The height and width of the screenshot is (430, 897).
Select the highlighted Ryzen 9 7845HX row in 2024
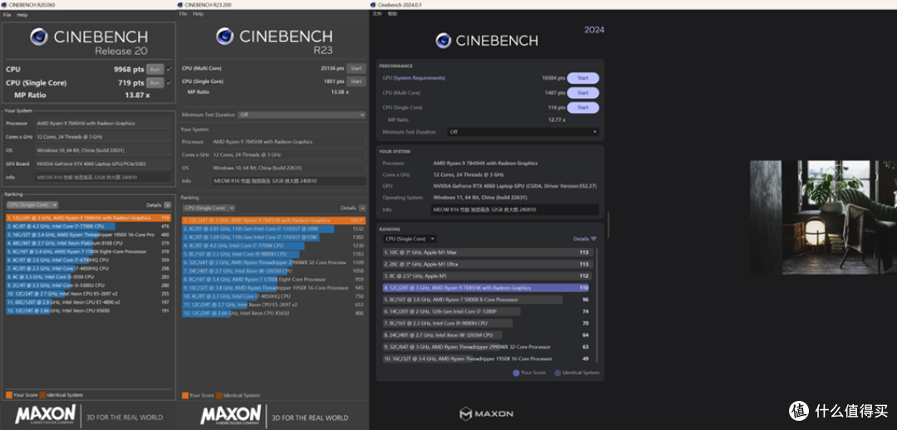[x=486, y=288]
